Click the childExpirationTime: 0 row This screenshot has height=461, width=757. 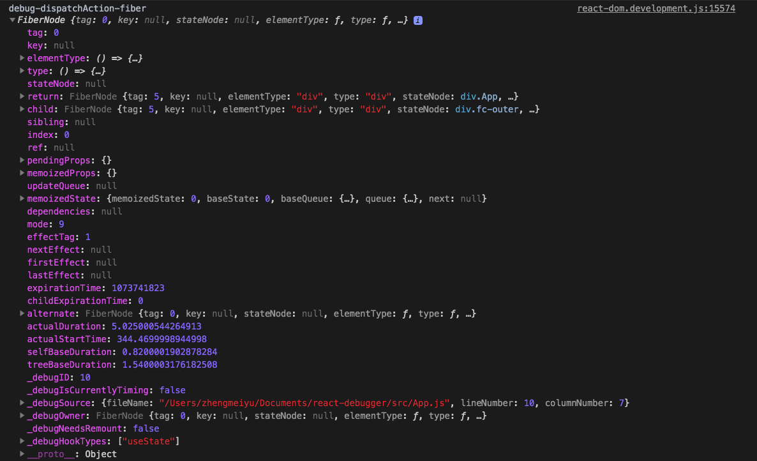[85, 301]
